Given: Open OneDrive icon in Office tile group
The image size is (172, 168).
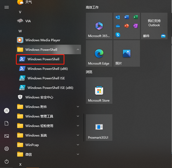Looking at the screenshot, I should 118,26.
